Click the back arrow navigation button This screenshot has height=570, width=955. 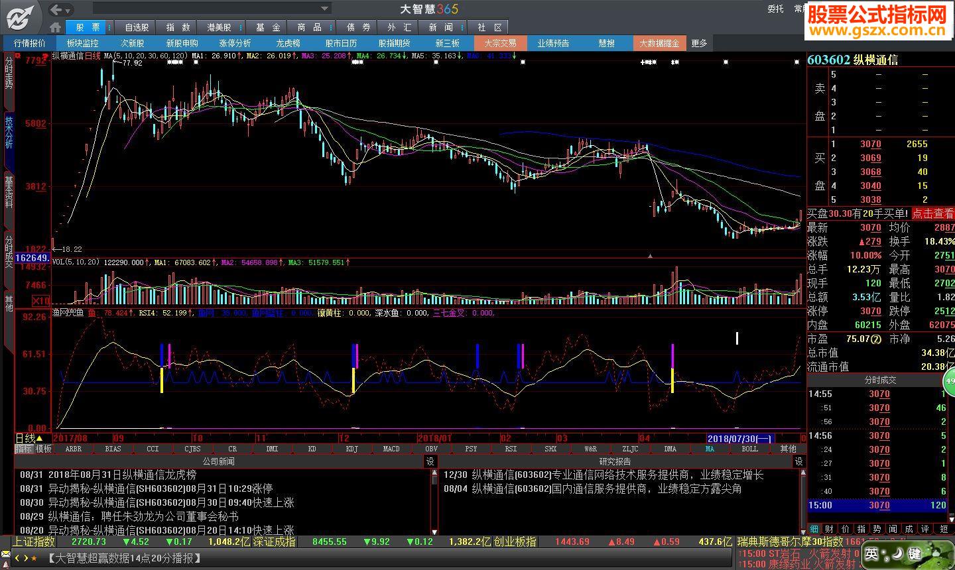click(56, 9)
